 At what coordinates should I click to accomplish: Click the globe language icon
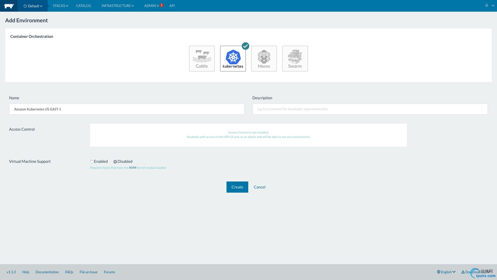438,272
